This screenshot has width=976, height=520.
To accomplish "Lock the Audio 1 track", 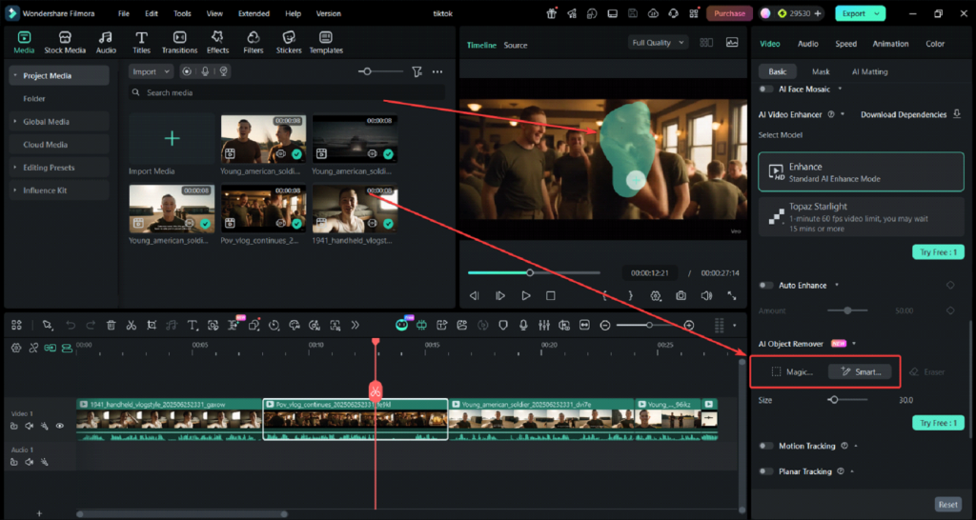I will click(x=13, y=462).
